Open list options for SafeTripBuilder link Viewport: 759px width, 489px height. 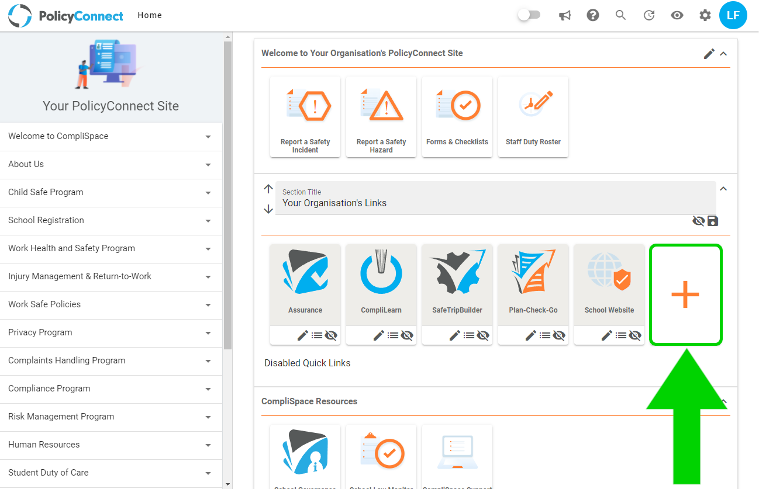point(469,335)
